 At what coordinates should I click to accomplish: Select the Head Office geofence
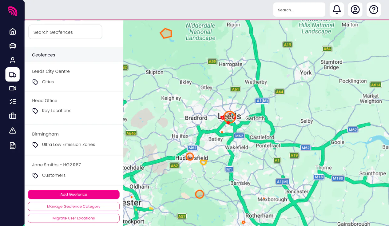(x=45, y=101)
